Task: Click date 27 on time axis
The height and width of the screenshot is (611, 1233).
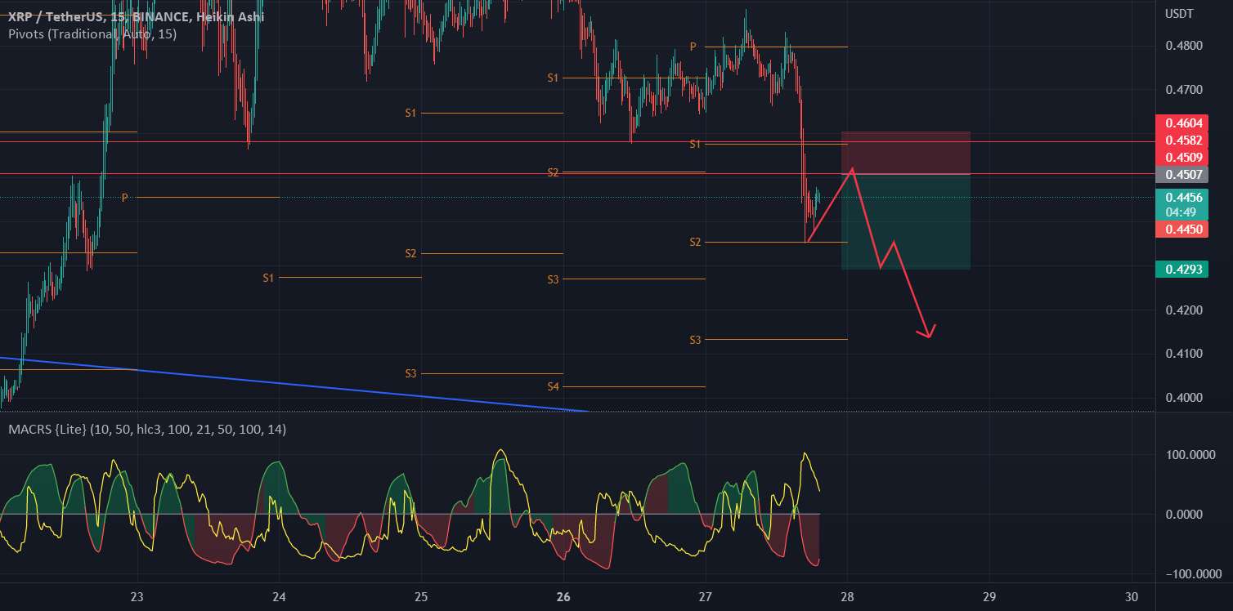Action: pos(706,595)
